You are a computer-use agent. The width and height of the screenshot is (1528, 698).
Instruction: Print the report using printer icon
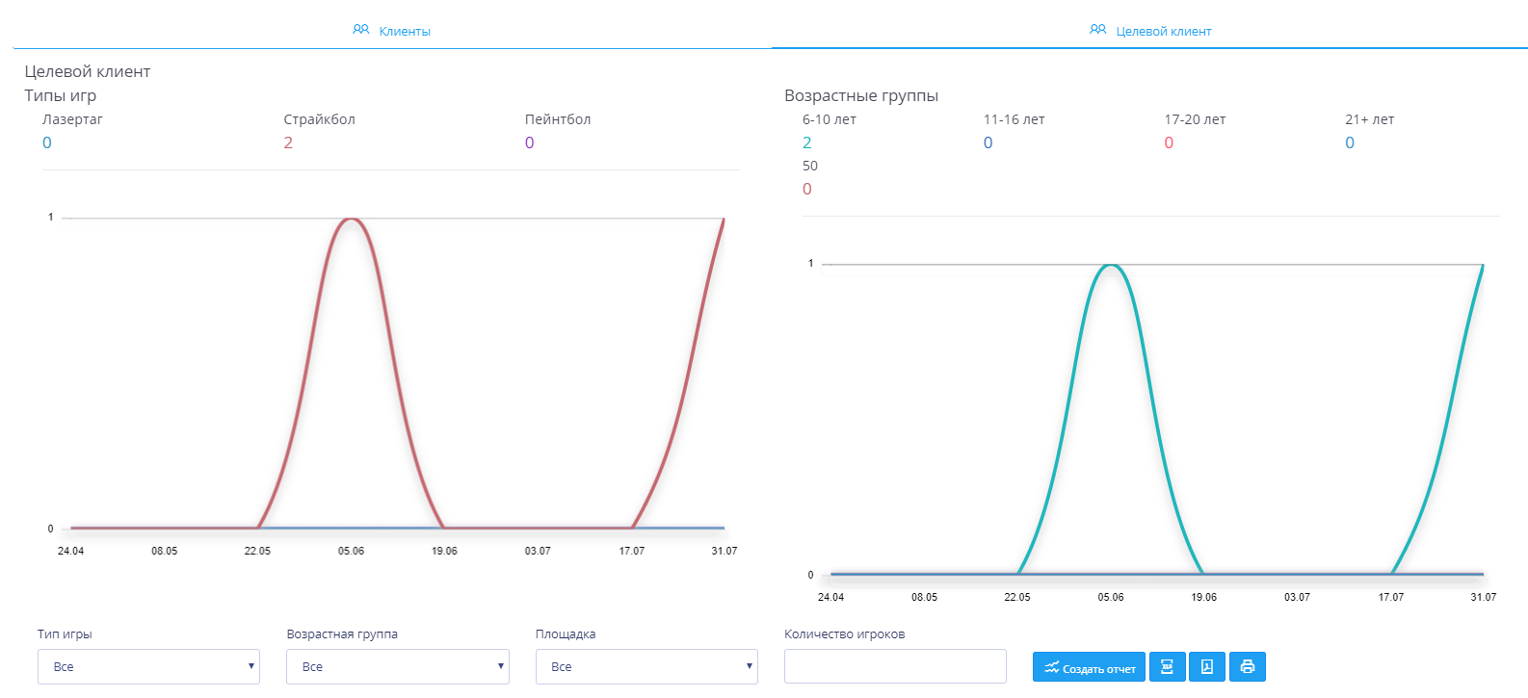[x=1248, y=667]
